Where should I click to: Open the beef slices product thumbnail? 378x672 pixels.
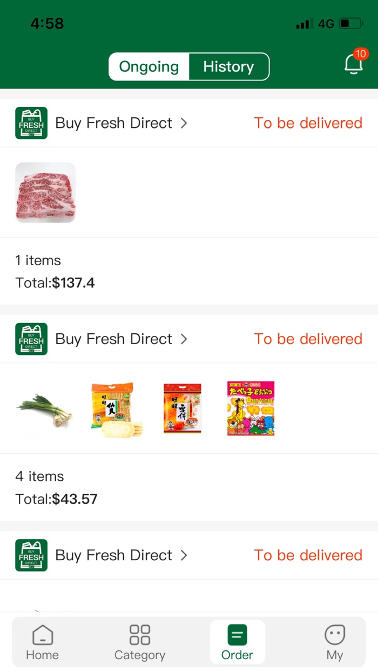[45, 192]
